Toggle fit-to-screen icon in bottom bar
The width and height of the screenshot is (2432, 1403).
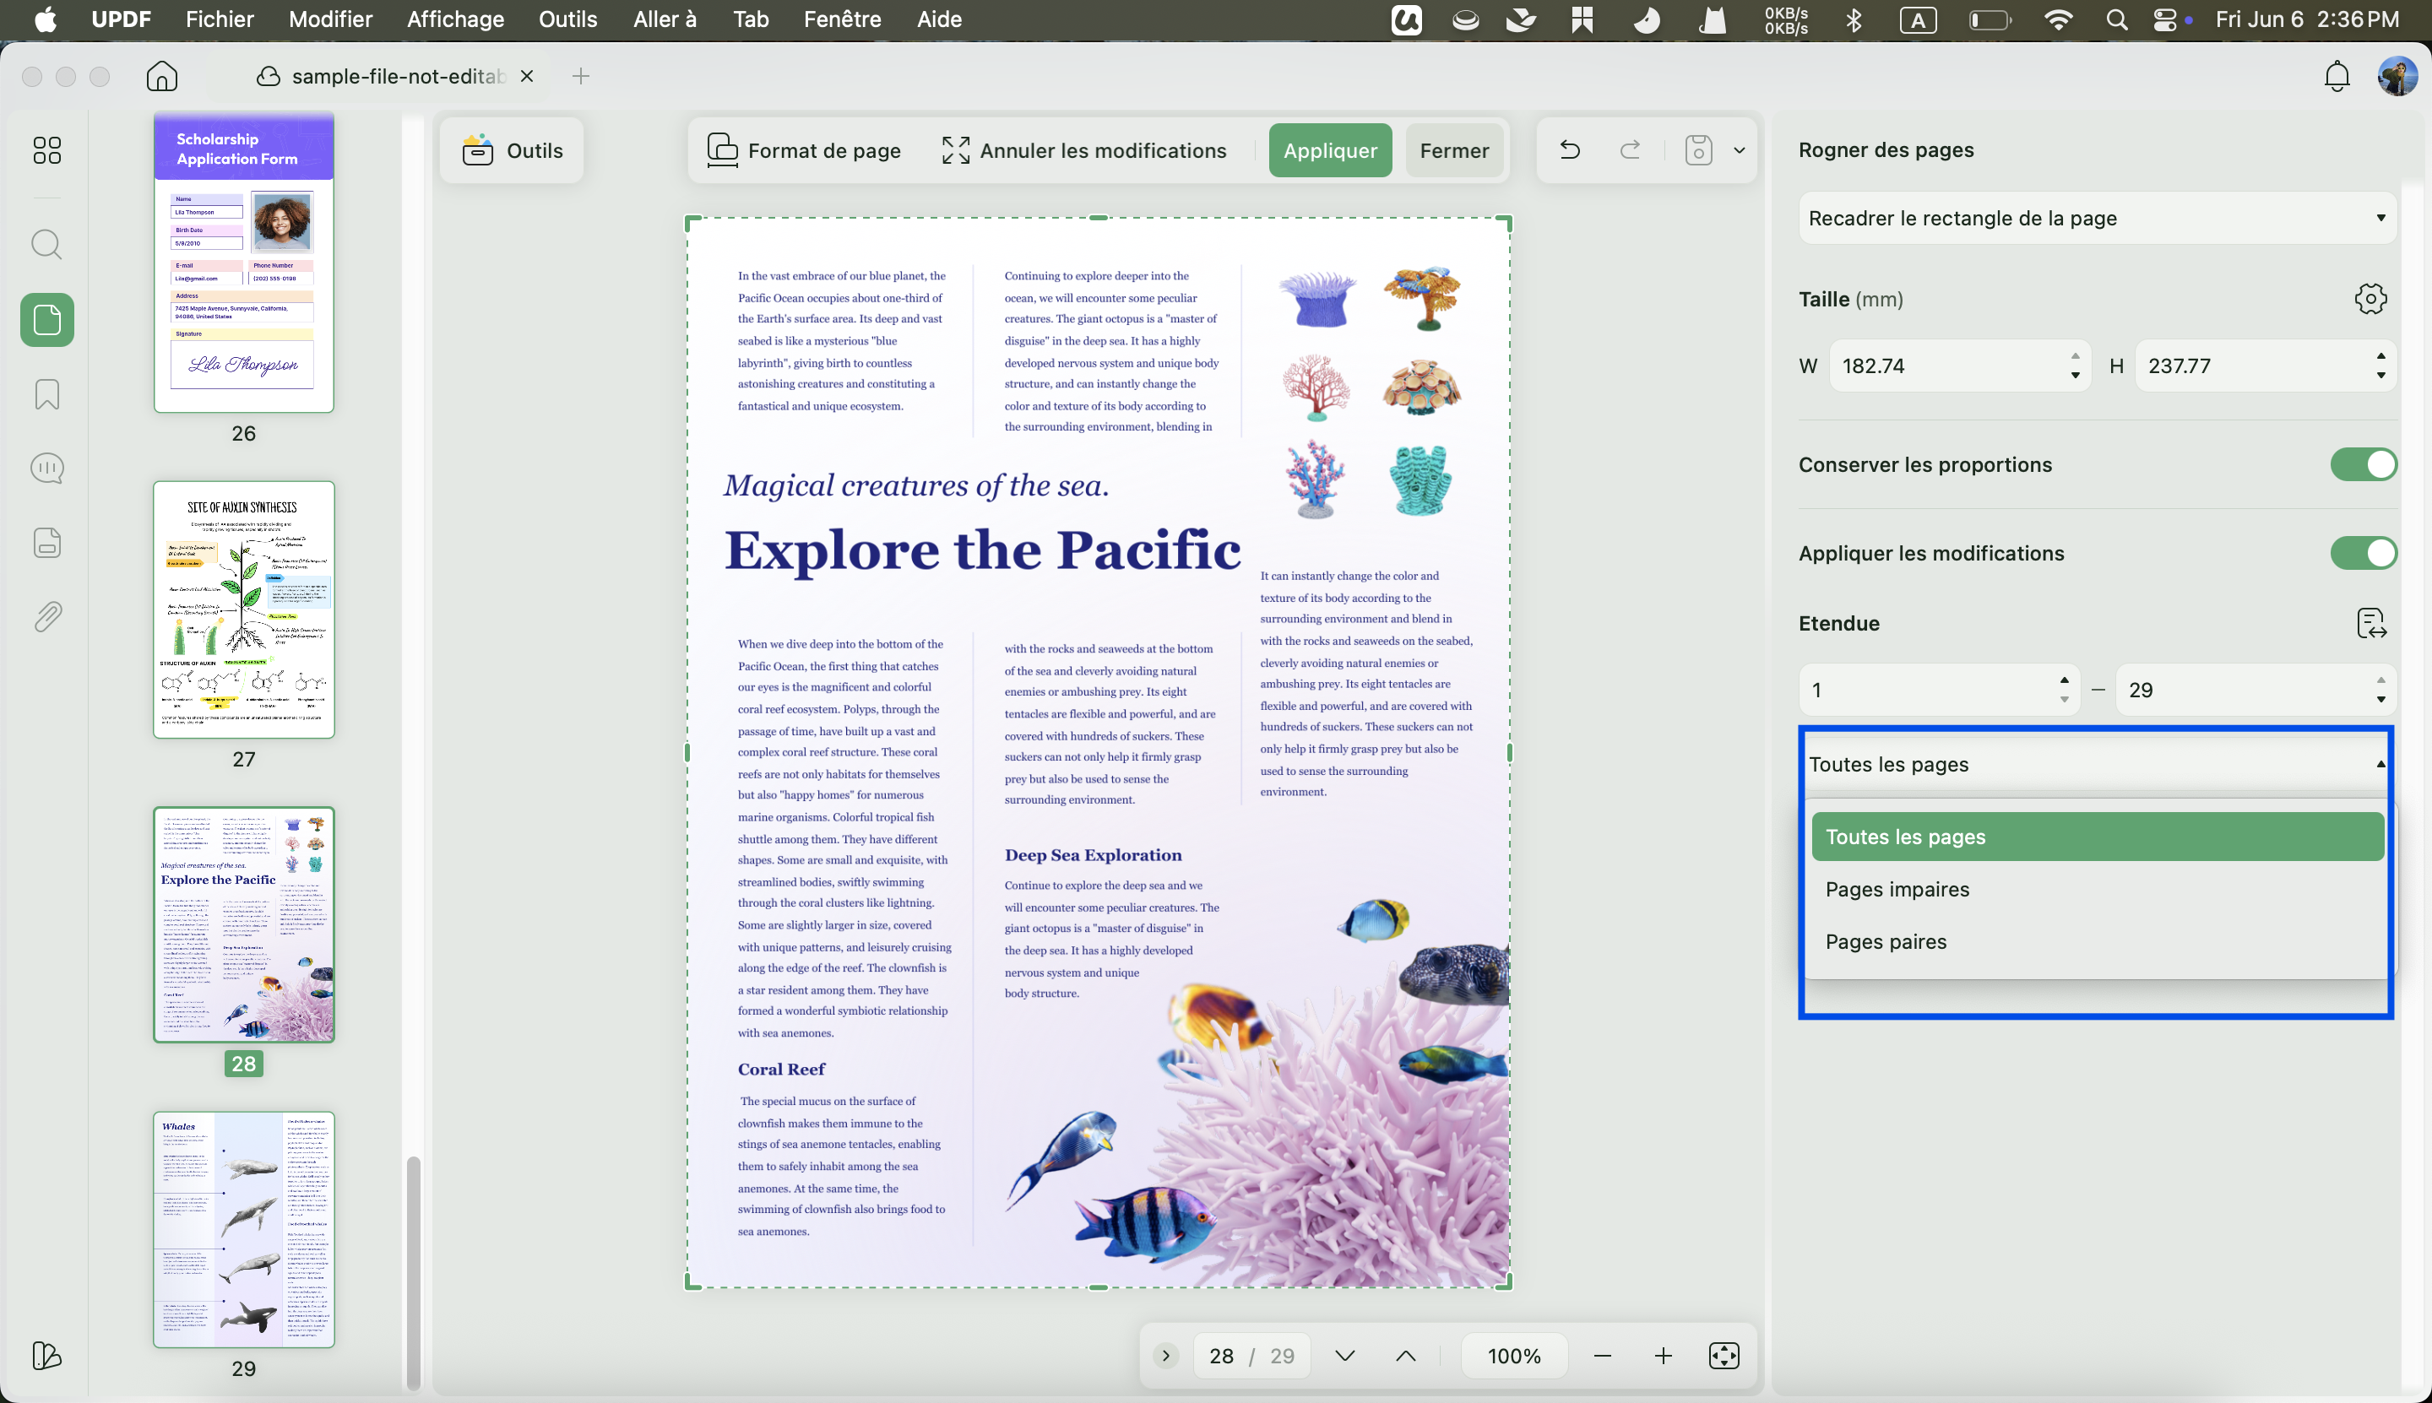1724,1356
